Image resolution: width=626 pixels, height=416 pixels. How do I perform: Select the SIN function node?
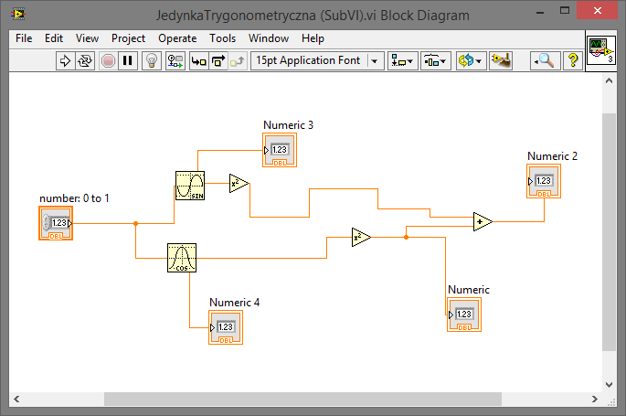189,186
